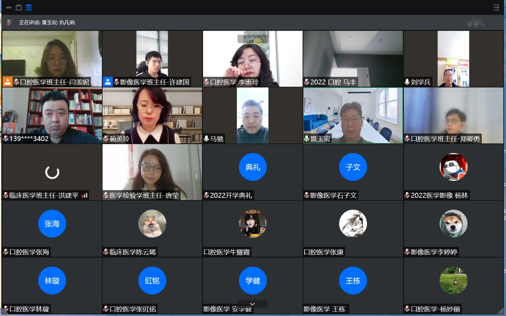Toggle muted mic icon on 李惠玲 tile
506x316 pixels.
[x=207, y=82]
